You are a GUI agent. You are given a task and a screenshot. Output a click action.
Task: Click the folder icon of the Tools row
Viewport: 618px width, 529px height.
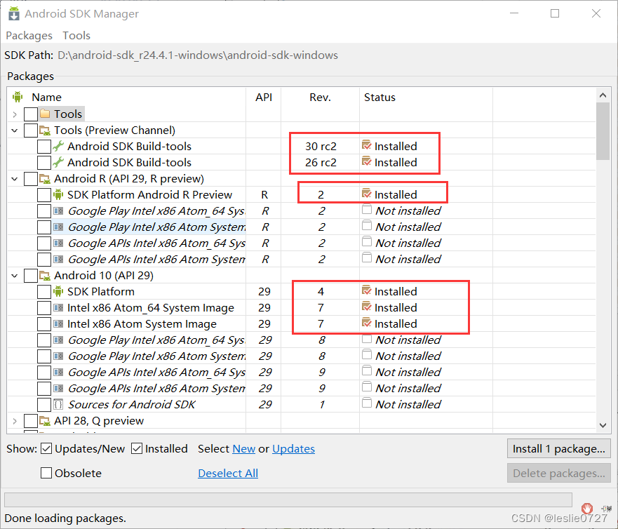tap(45, 114)
